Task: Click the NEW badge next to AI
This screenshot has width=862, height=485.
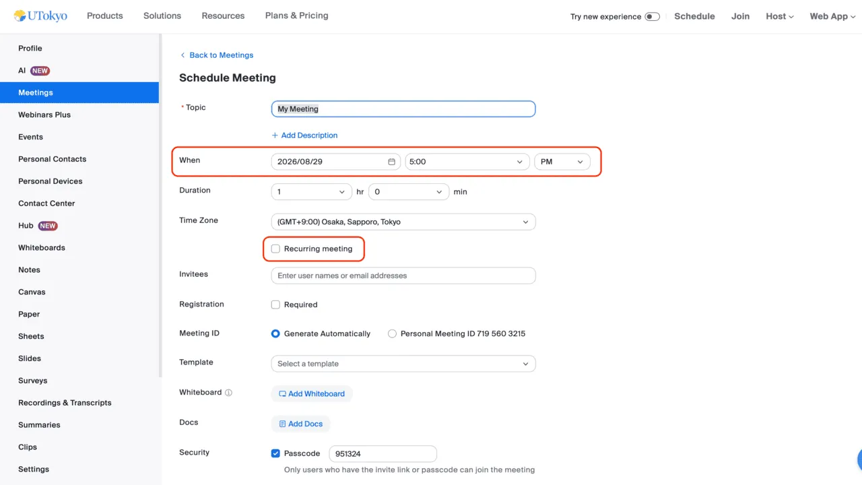Action: (x=40, y=71)
